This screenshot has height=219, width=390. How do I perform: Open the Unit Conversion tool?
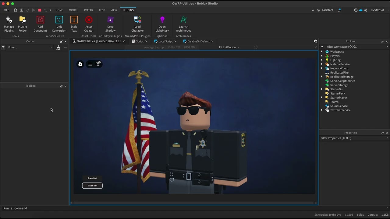coord(59,24)
